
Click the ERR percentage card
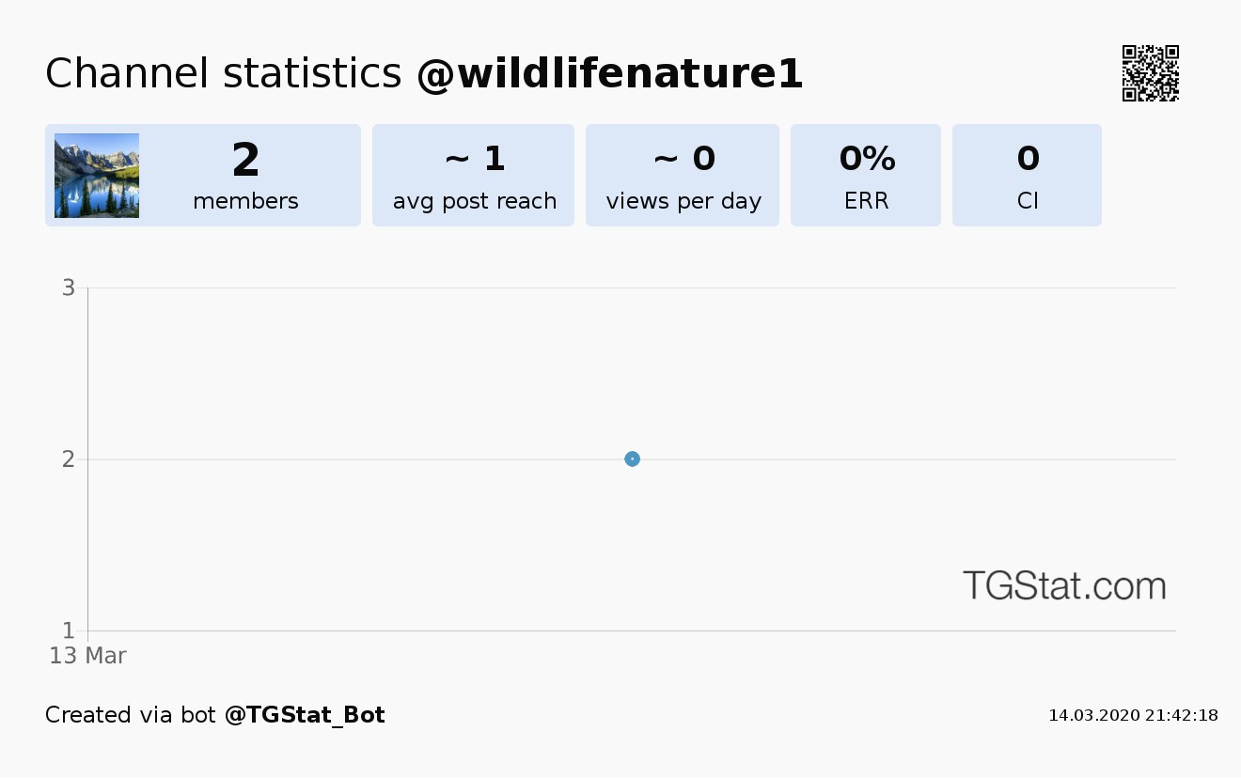[866, 176]
